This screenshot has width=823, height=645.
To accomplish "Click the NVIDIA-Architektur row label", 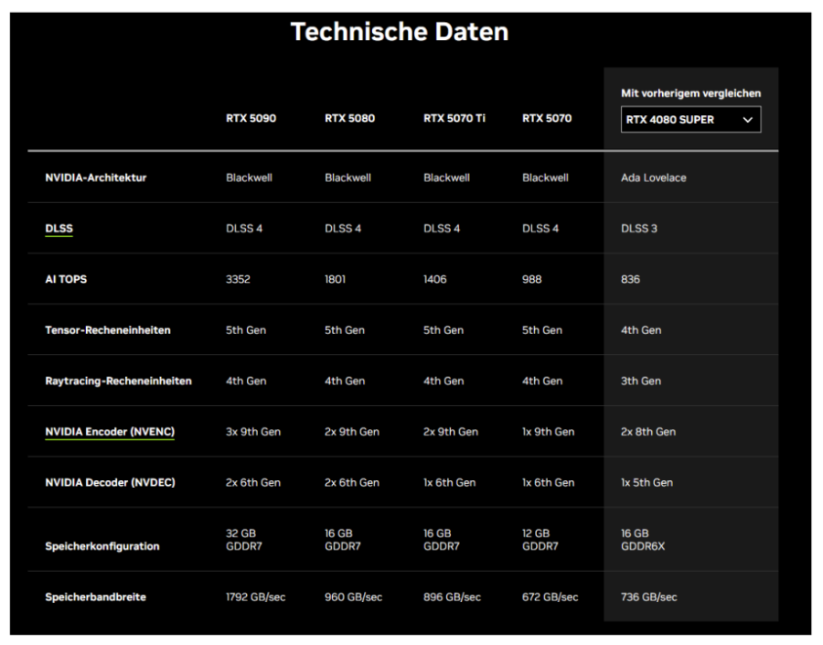I will (x=95, y=177).
